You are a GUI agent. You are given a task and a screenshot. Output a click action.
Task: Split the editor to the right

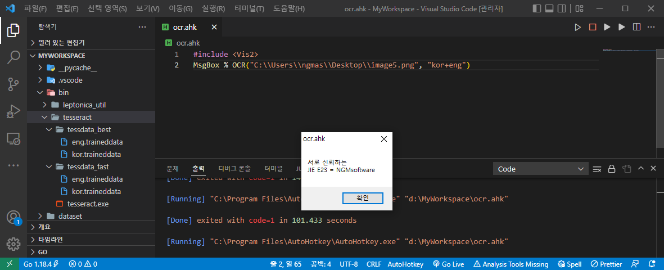point(636,27)
